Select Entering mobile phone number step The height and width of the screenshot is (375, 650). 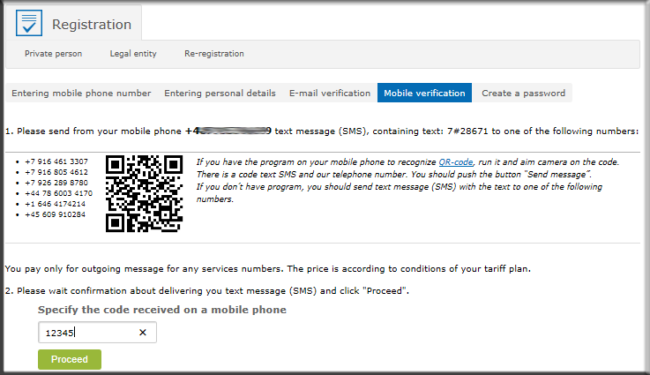pos(81,93)
